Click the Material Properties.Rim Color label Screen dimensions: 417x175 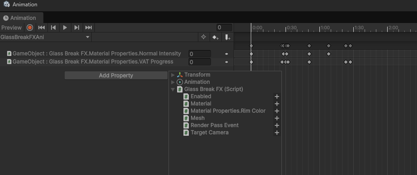click(x=228, y=111)
